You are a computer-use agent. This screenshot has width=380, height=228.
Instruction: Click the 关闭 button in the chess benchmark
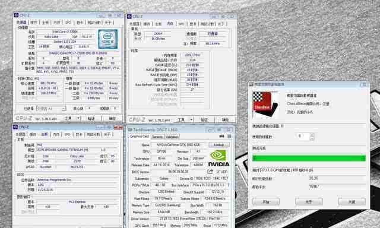pos(352,202)
